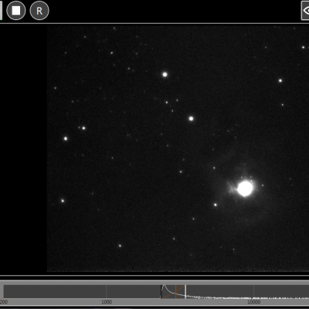Click the 1000 label on histogram axis
The width and height of the screenshot is (309, 309).
coord(107,302)
